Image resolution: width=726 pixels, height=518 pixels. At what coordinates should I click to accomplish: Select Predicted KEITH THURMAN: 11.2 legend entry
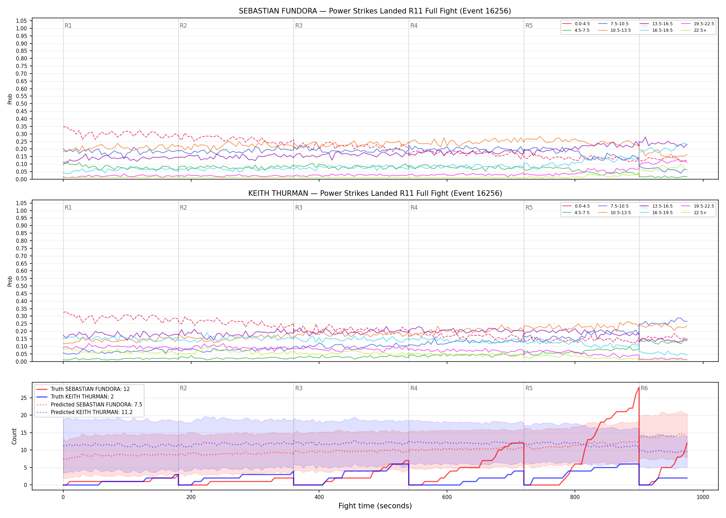coord(84,412)
